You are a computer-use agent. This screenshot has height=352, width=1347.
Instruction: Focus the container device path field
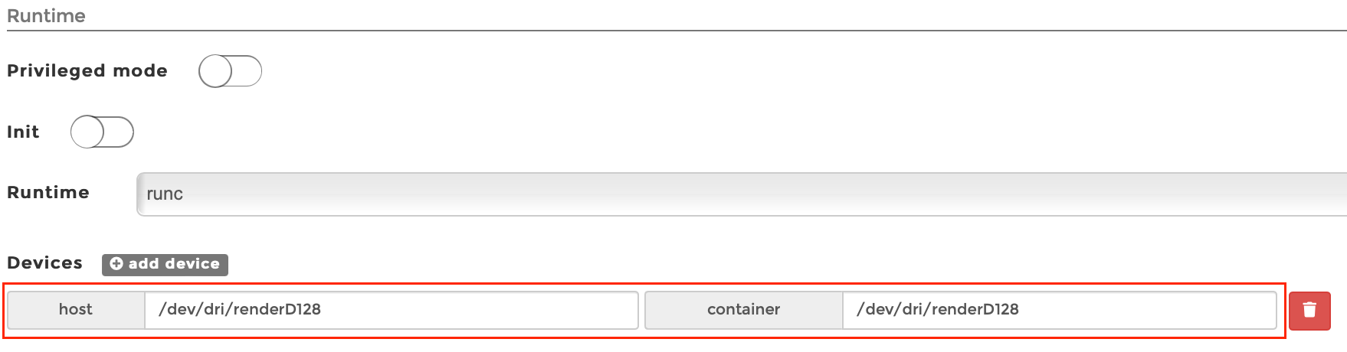(x=1059, y=310)
